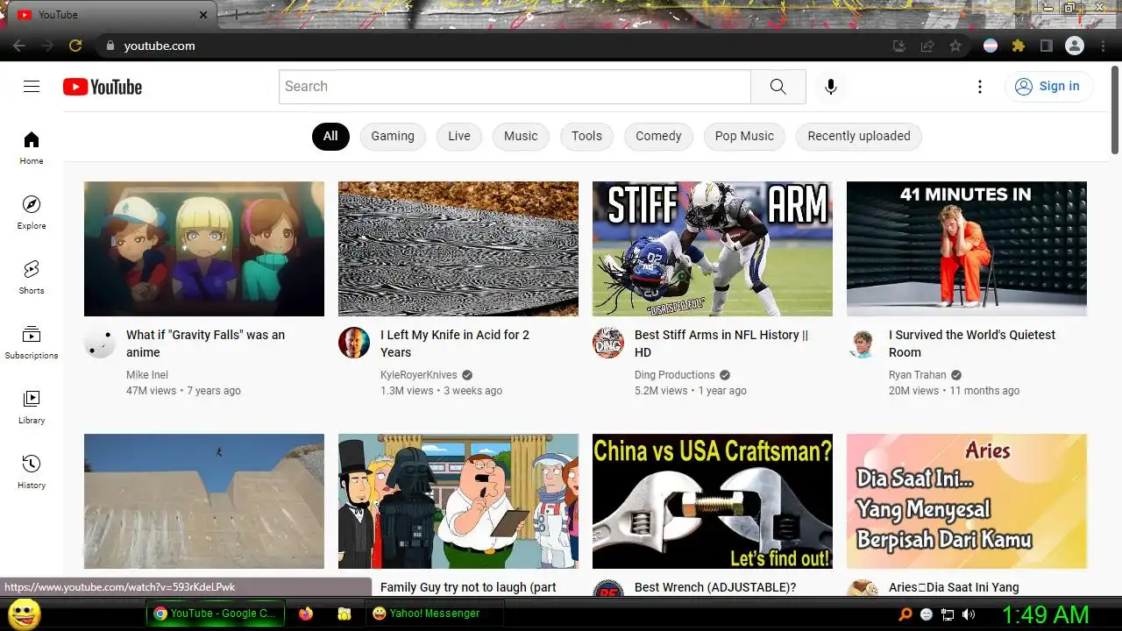Click the trans flag extension icon

[991, 46]
